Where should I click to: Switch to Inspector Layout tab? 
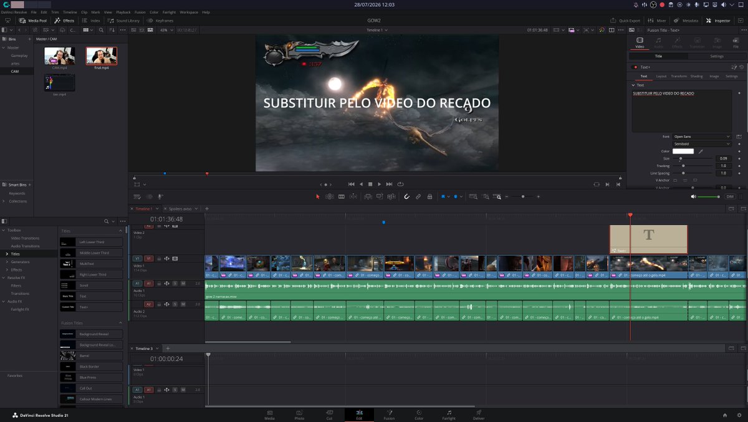[661, 76]
